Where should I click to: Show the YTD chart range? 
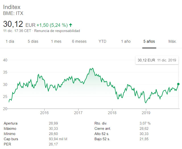click(102, 41)
